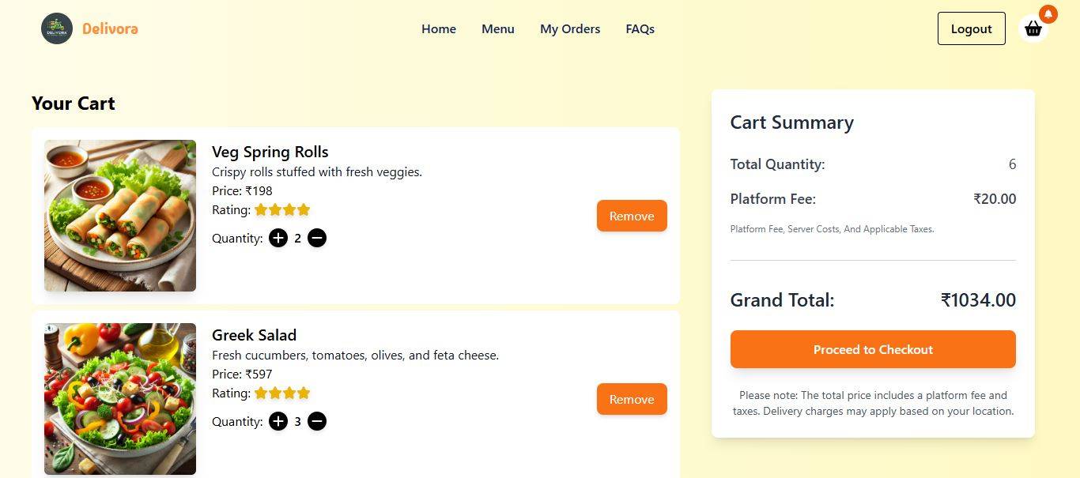
Task: Increase Greek Salad quantity with plus icon
Action: (x=278, y=421)
